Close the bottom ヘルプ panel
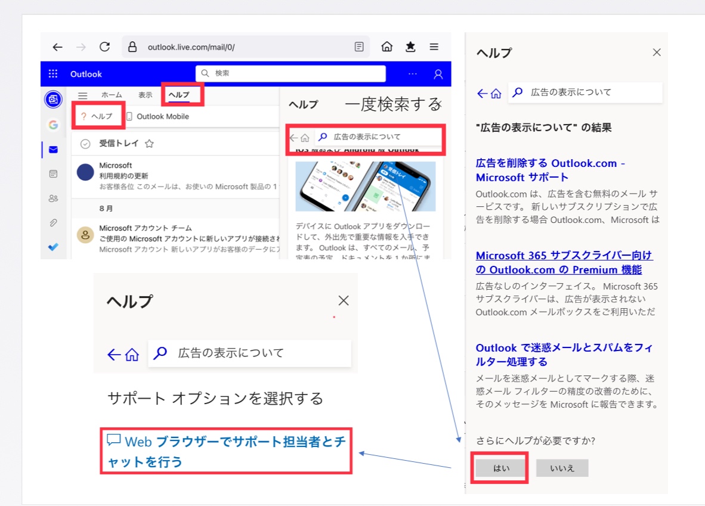705x506 pixels. (344, 300)
